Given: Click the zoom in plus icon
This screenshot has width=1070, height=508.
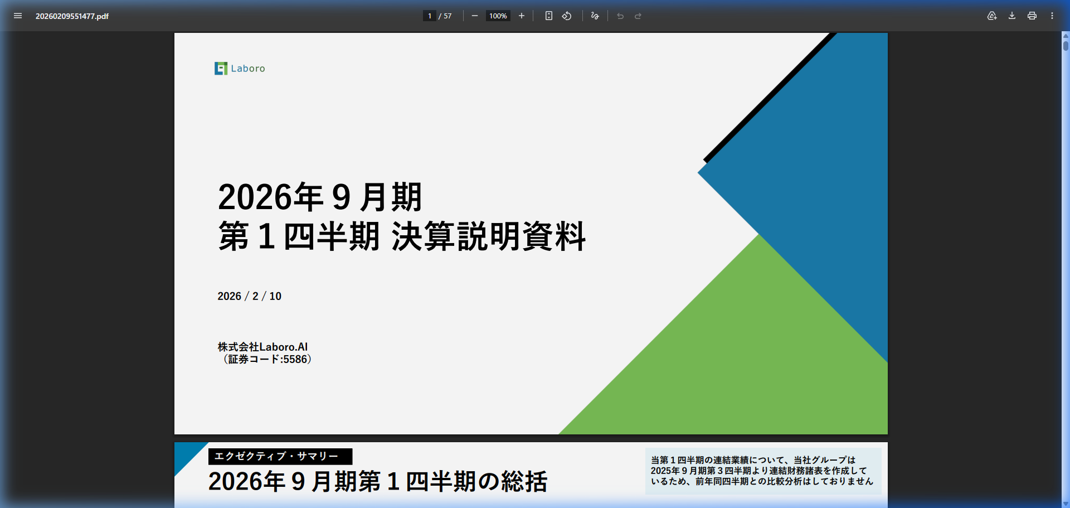Looking at the screenshot, I should click(x=522, y=16).
